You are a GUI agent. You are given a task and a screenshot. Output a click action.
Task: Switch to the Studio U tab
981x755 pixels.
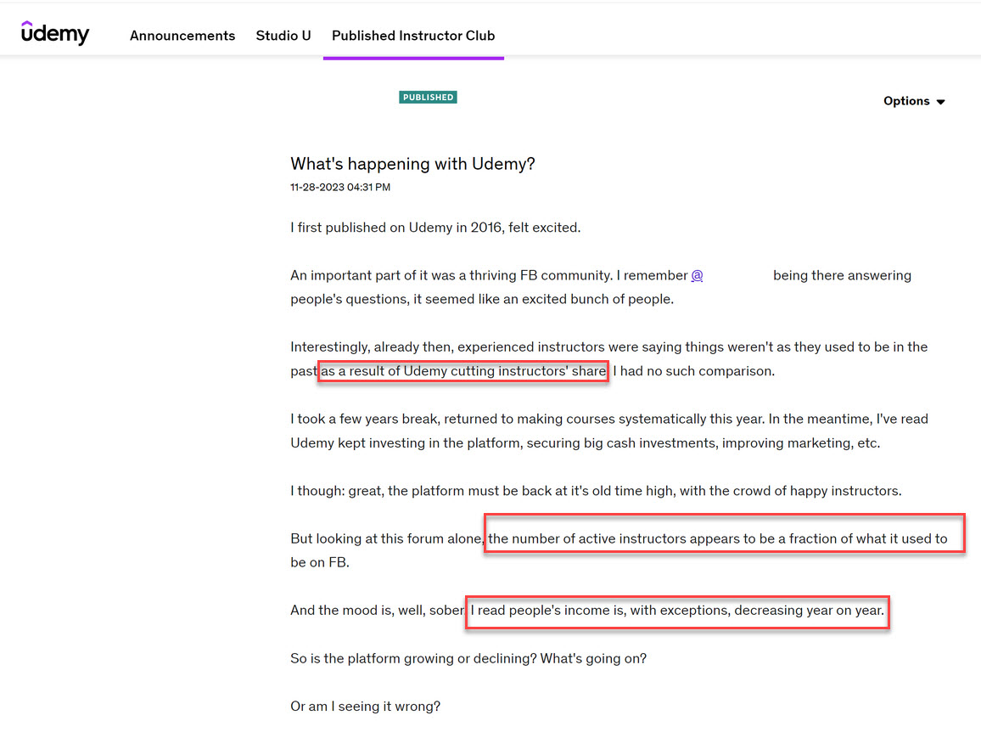(283, 36)
